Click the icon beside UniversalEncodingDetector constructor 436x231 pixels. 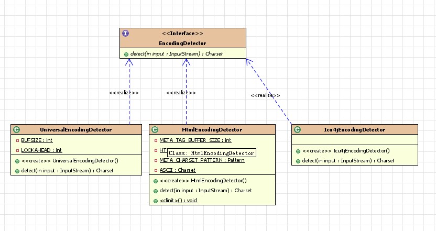point(17,161)
